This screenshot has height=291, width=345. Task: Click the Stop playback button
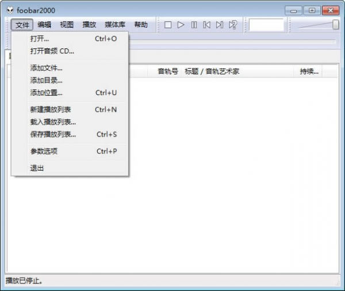pos(168,25)
